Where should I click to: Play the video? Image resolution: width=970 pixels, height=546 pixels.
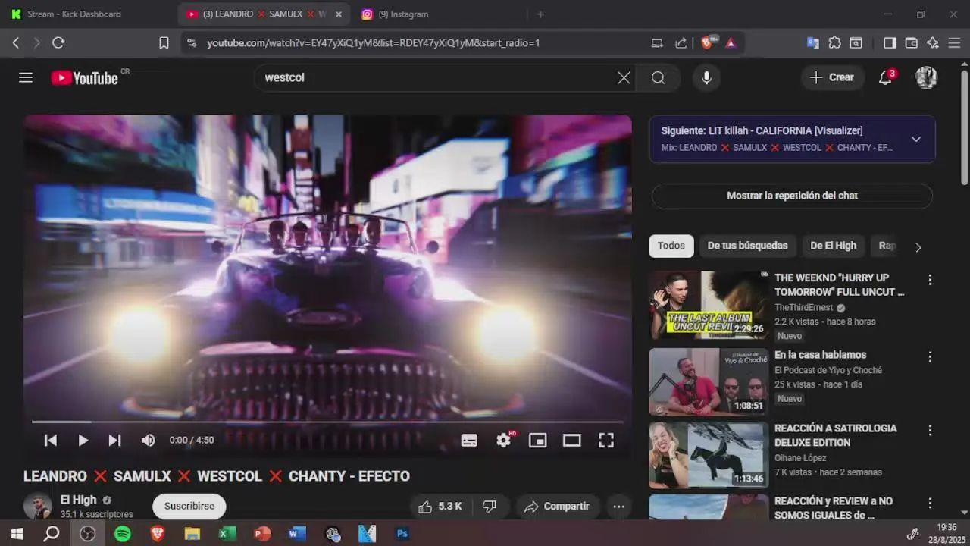pos(83,440)
